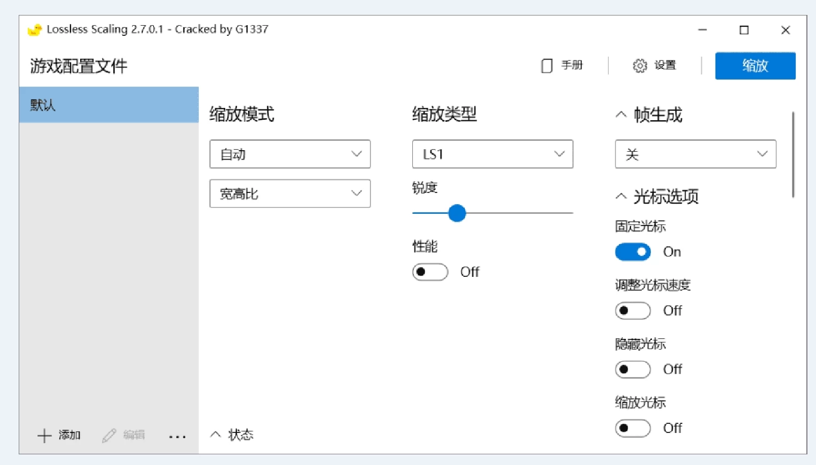Turn off the 固定光标 switch

coord(633,252)
